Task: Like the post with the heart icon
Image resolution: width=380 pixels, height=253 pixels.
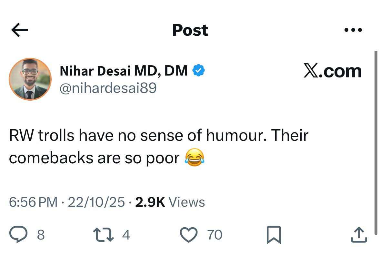Action: click(188, 235)
